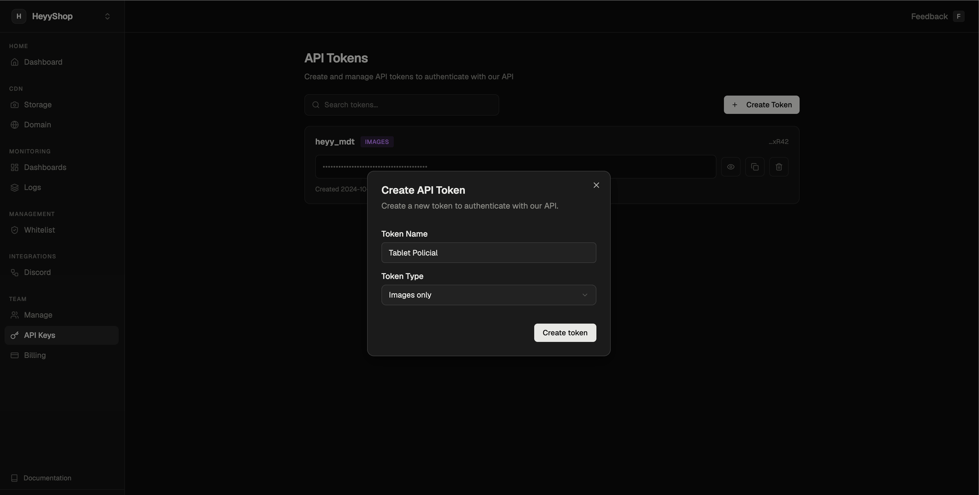Click the Token Name label

[x=404, y=234]
